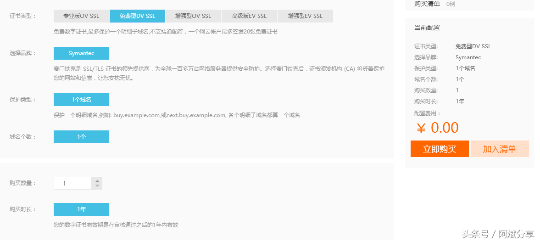
Task: Select the 免费型DV SSL certificate type
Action: coord(138,16)
